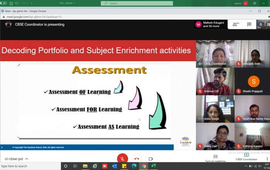Open the chat panel

[x=249, y=24]
